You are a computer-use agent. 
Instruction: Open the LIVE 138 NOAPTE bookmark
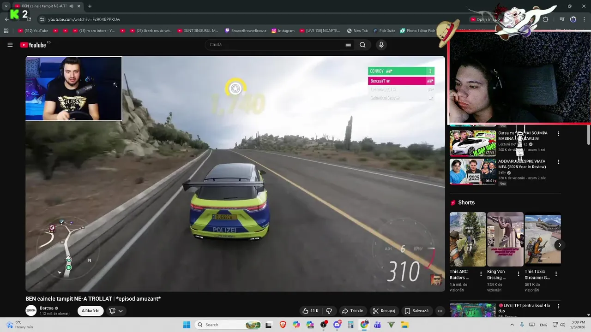(x=320, y=31)
